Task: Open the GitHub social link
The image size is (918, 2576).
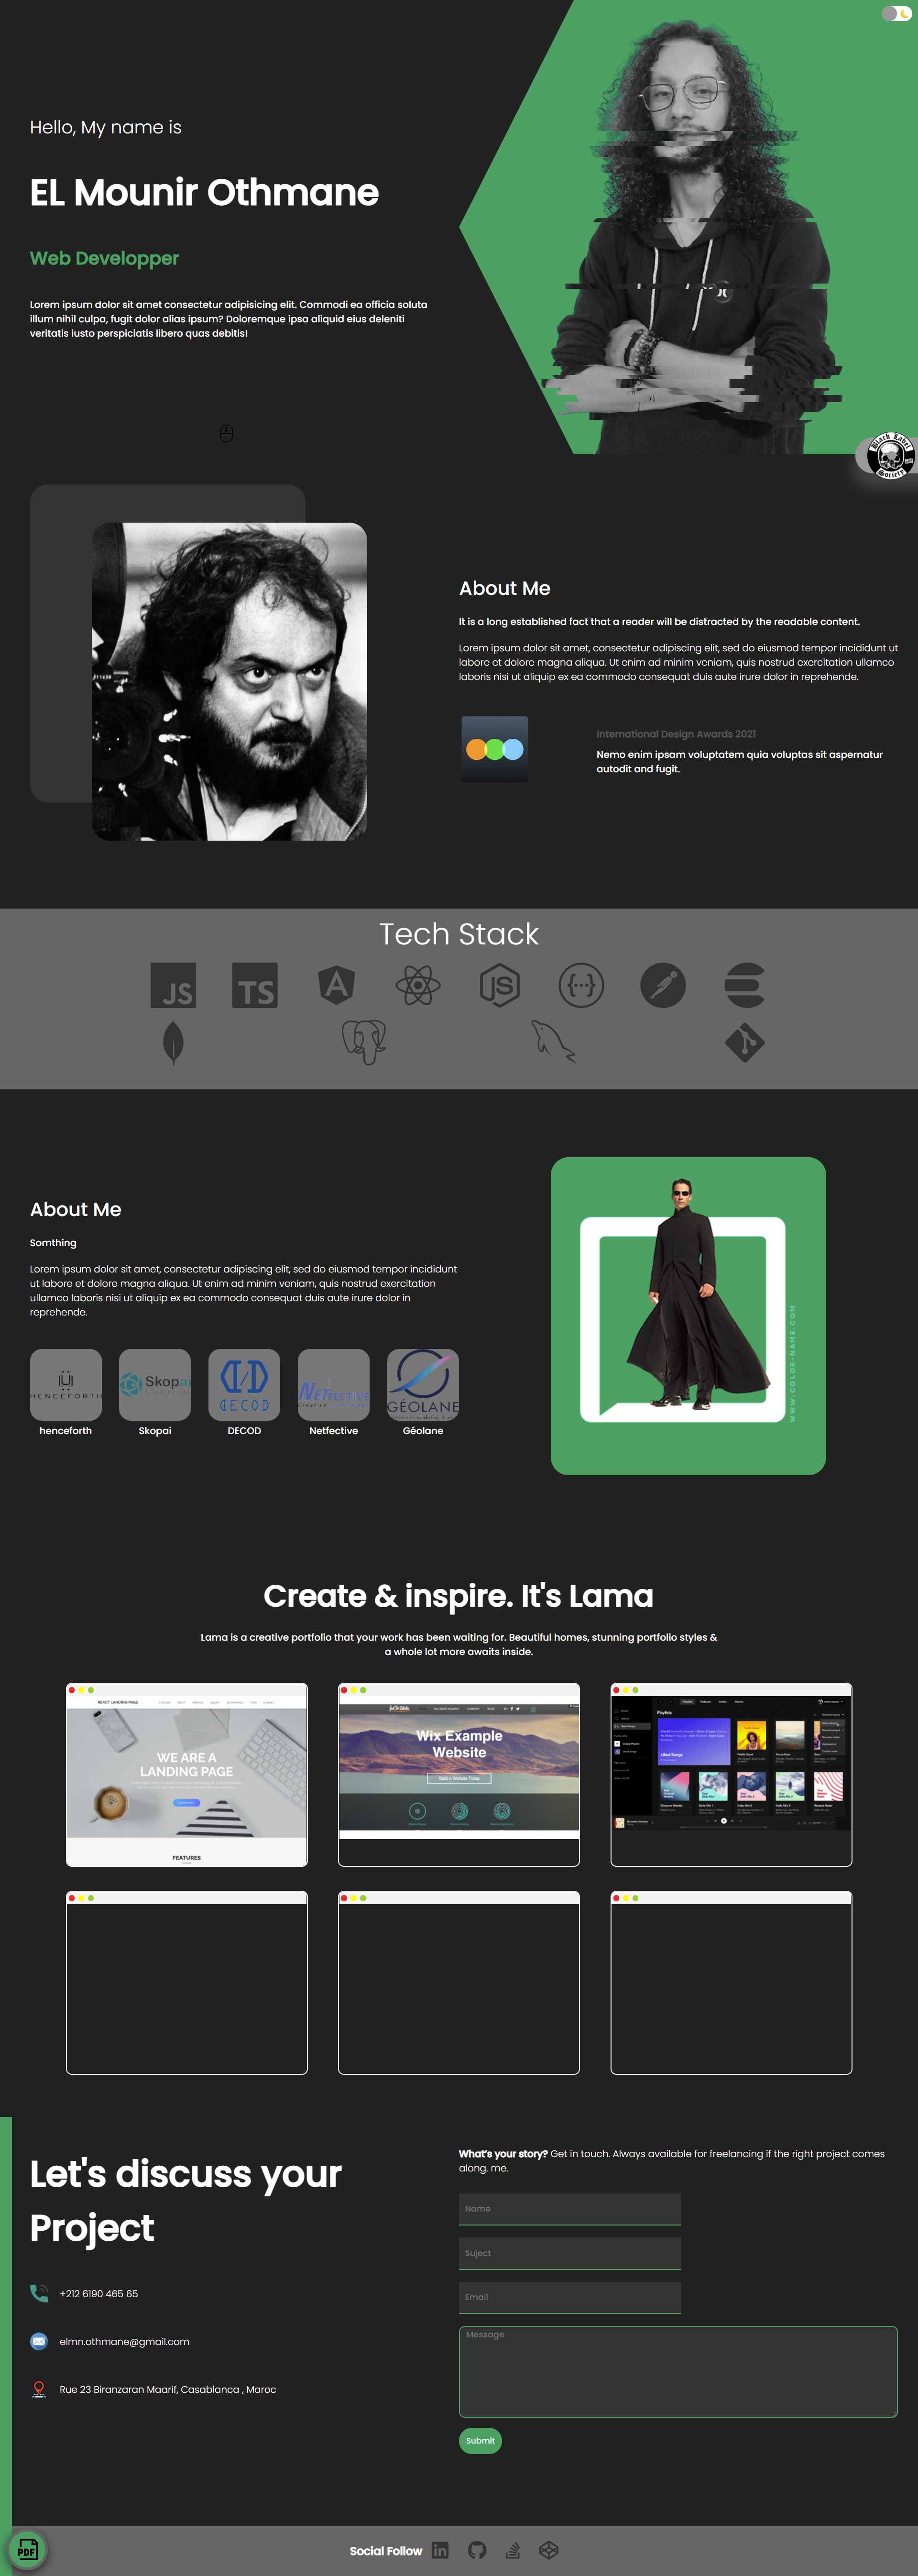Action: [477, 2550]
